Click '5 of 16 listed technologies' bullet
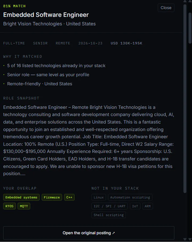This screenshot has width=192, height=242. 56,66
